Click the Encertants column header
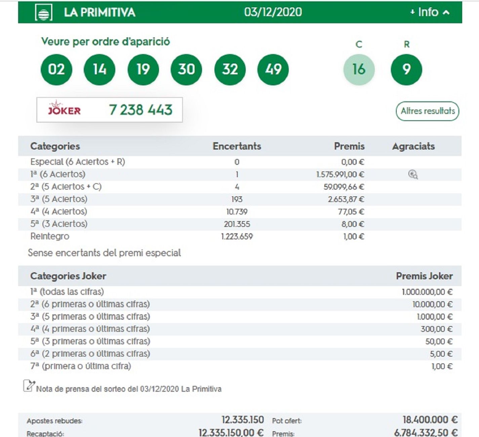The width and height of the screenshot is (479, 437). (x=237, y=146)
